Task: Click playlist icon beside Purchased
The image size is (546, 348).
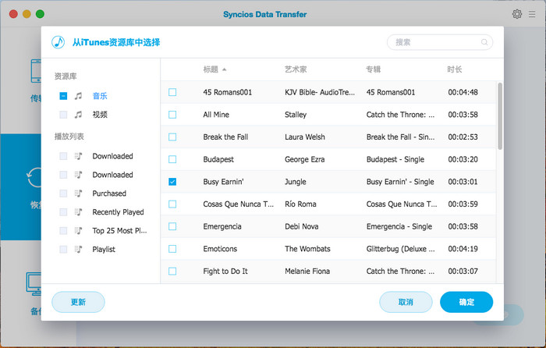Action: [x=78, y=194]
